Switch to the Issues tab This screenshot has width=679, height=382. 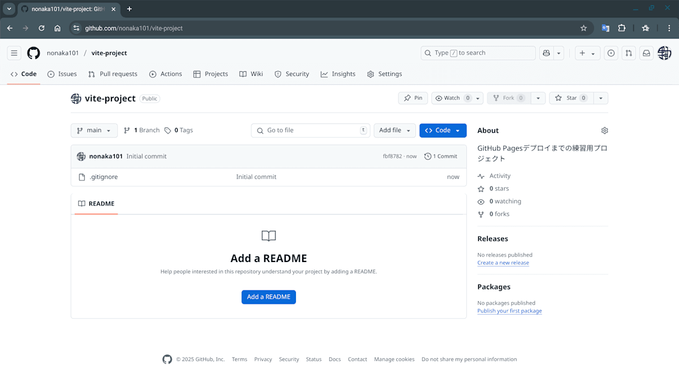[x=62, y=74]
